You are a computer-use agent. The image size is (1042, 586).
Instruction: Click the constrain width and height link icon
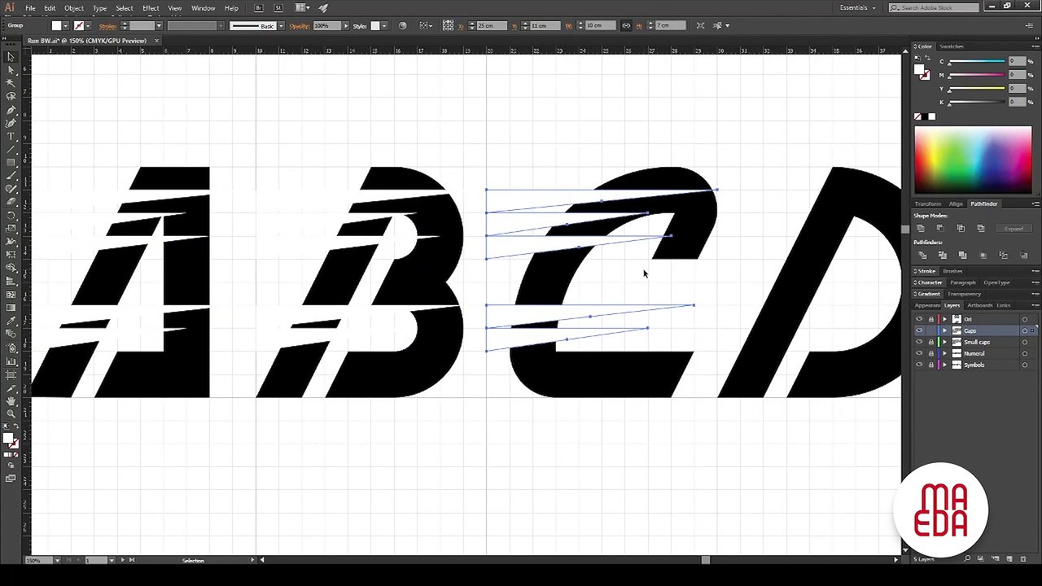(625, 26)
